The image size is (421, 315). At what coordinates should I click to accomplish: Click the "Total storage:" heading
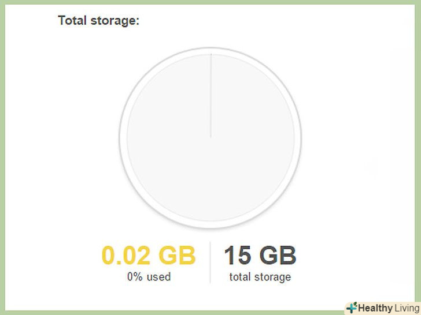(99, 21)
